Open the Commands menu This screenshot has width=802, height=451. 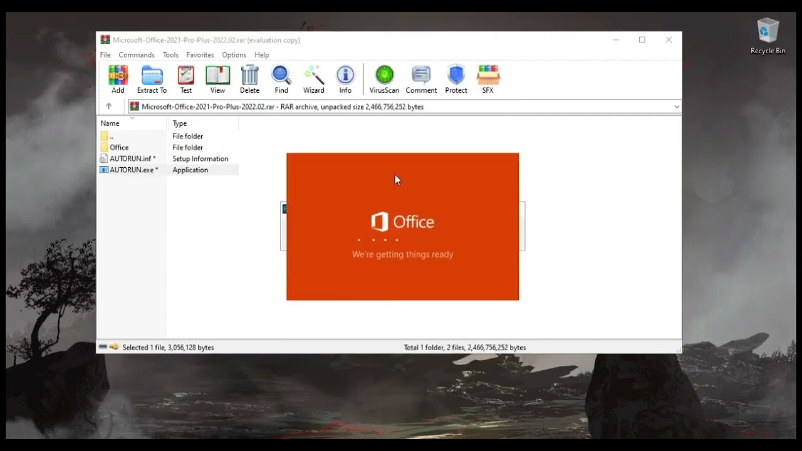pyautogui.click(x=137, y=55)
